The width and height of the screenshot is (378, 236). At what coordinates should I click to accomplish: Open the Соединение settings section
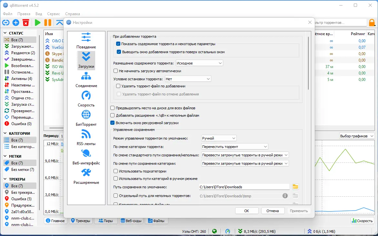point(86,80)
